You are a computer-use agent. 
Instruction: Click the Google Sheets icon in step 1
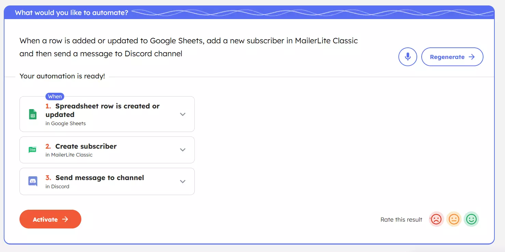click(33, 115)
